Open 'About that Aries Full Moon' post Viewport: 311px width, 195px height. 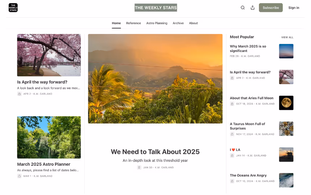pyautogui.click(x=251, y=98)
